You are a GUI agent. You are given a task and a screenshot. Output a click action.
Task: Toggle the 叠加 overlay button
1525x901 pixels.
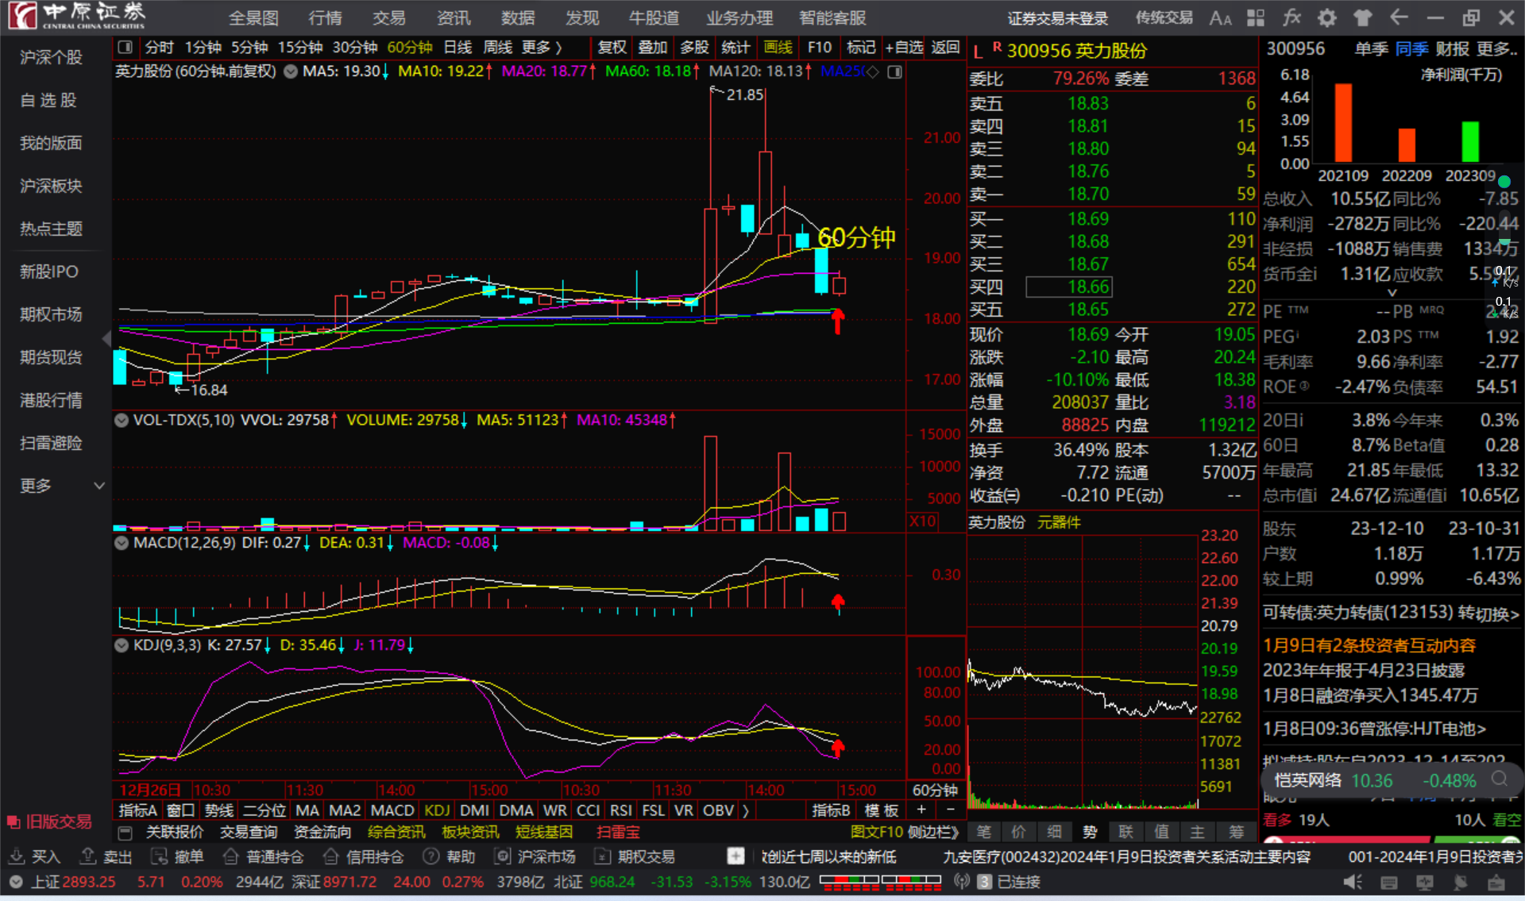(x=653, y=48)
